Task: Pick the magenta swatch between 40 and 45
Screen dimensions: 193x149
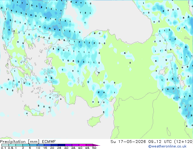Action: pyautogui.click(x=82, y=145)
